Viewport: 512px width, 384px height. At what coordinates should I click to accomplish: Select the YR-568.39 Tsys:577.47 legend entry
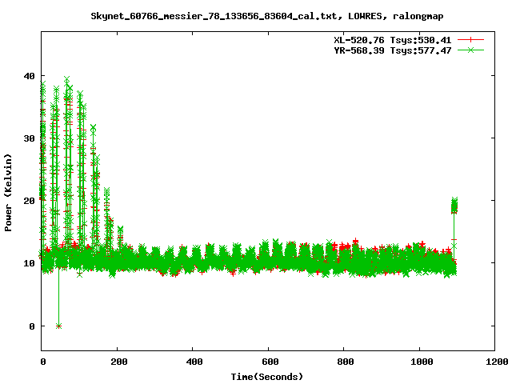pos(392,50)
